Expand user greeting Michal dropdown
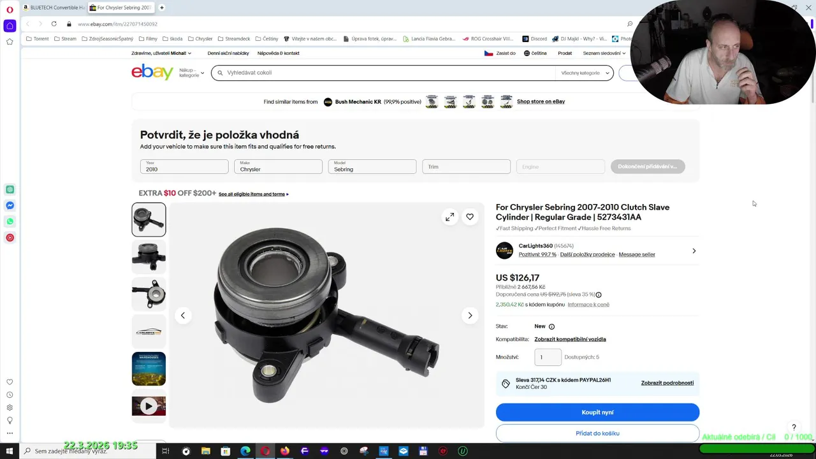 161,53
